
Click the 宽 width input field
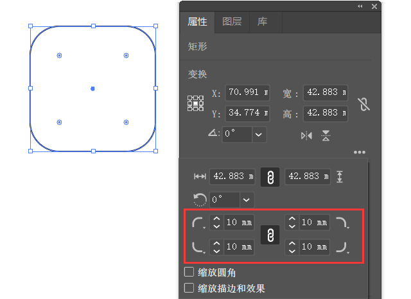(x=325, y=93)
